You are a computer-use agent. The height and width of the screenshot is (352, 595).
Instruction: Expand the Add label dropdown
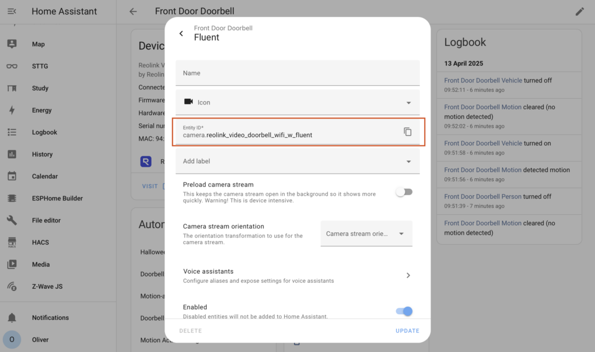(x=297, y=161)
